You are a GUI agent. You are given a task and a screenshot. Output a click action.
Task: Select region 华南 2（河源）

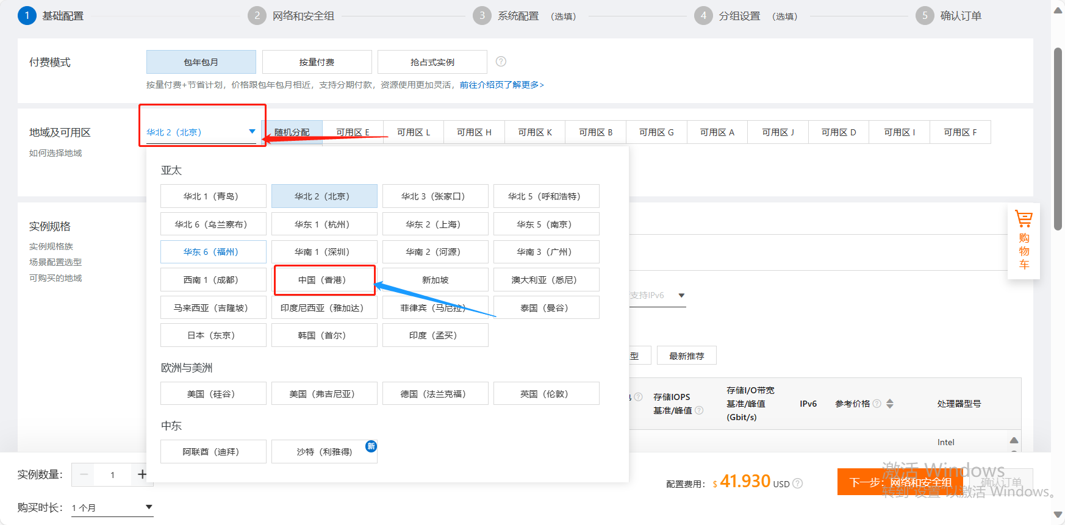coord(436,252)
